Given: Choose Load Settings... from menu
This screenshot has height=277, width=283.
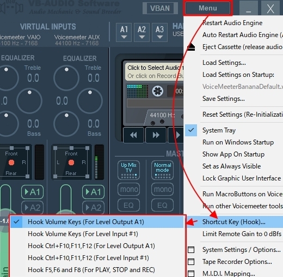Looking at the screenshot, I should 224,63.
